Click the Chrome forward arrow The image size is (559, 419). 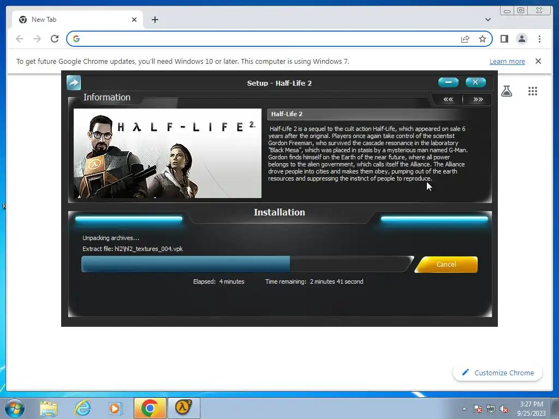37,39
